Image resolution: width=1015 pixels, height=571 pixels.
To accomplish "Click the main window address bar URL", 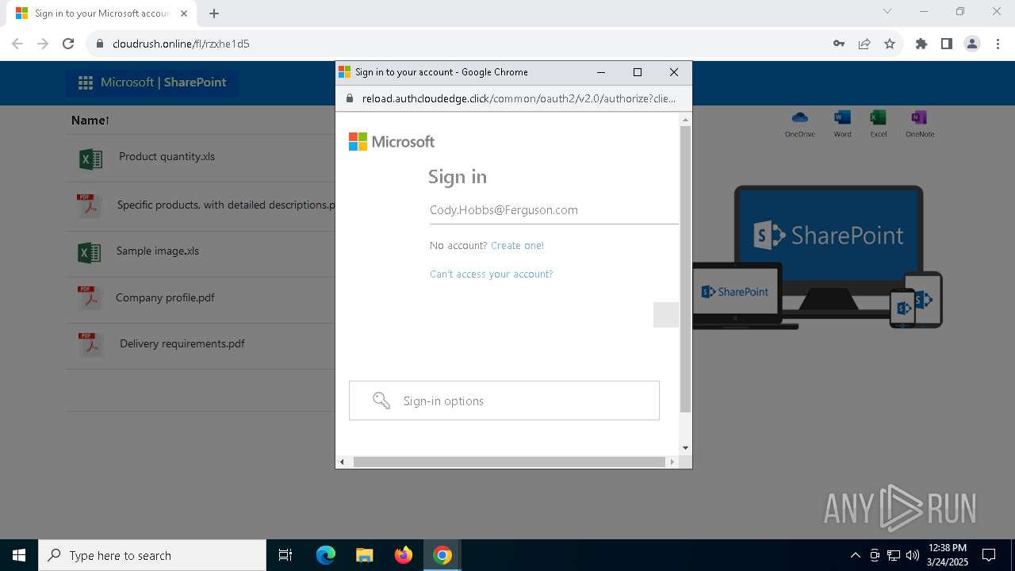I will (181, 44).
